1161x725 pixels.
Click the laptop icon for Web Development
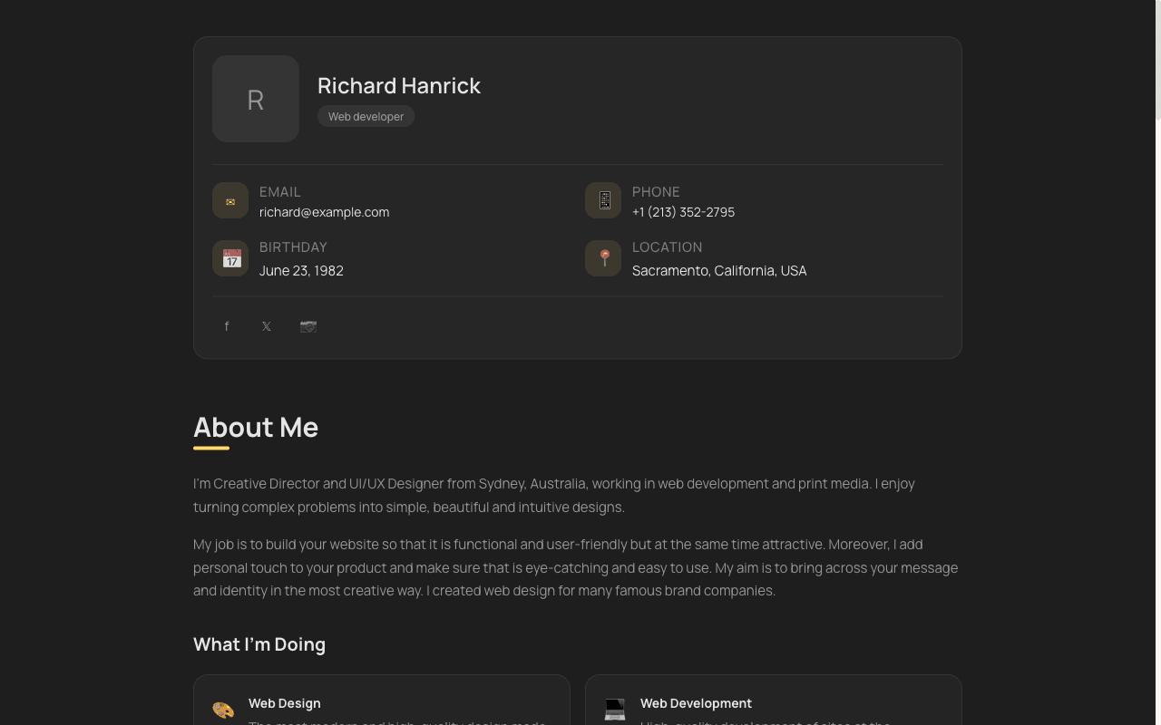(615, 710)
